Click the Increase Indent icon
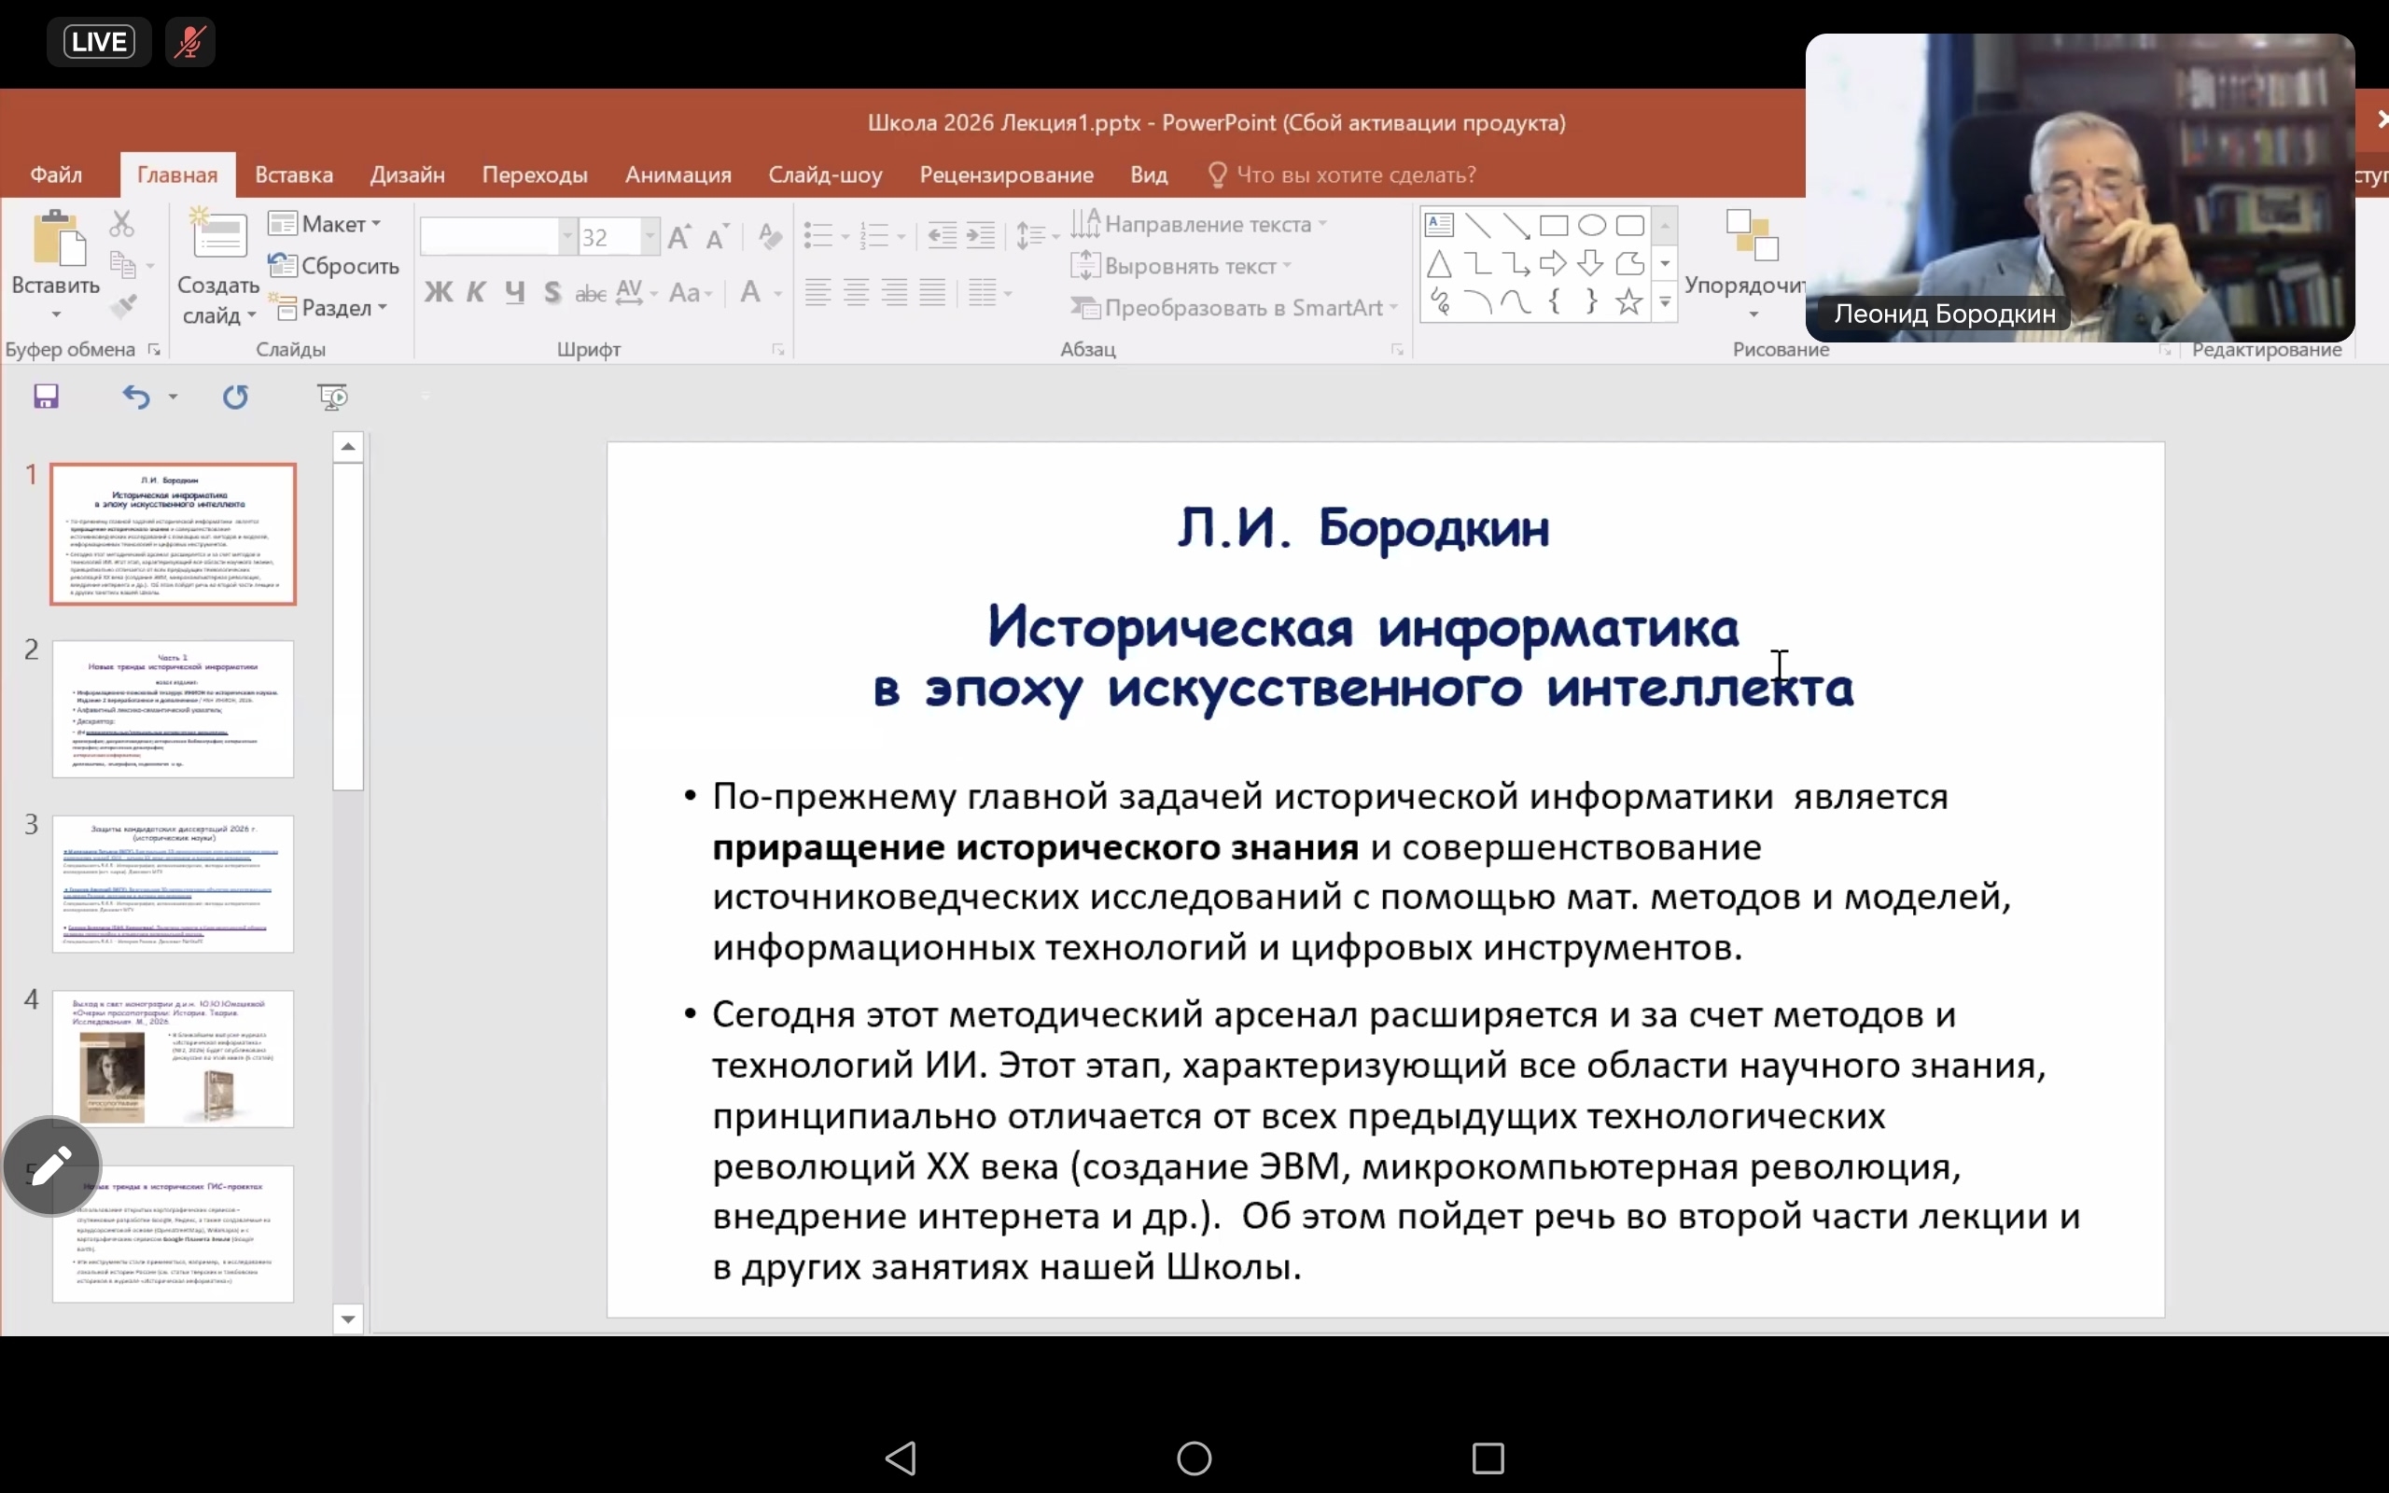 980,236
